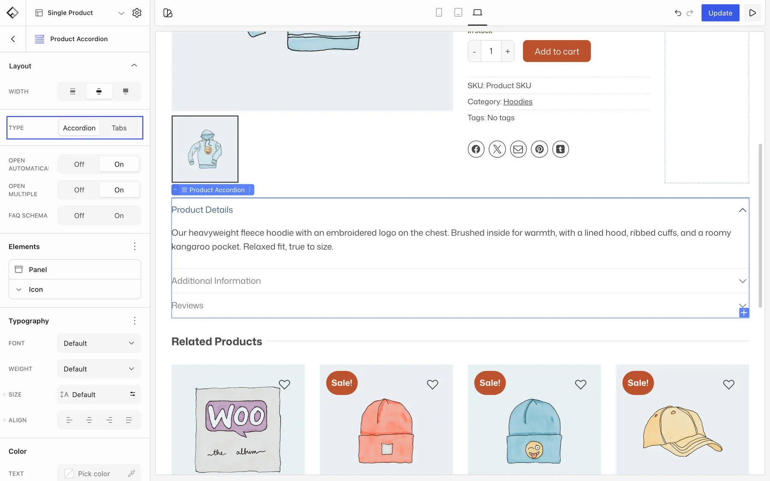Select Accordion type
The height and width of the screenshot is (481, 770).
79,128
